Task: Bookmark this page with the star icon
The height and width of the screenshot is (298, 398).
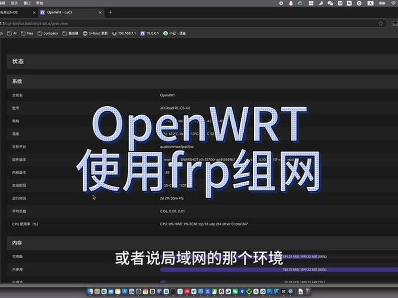Action: (x=381, y=23)
